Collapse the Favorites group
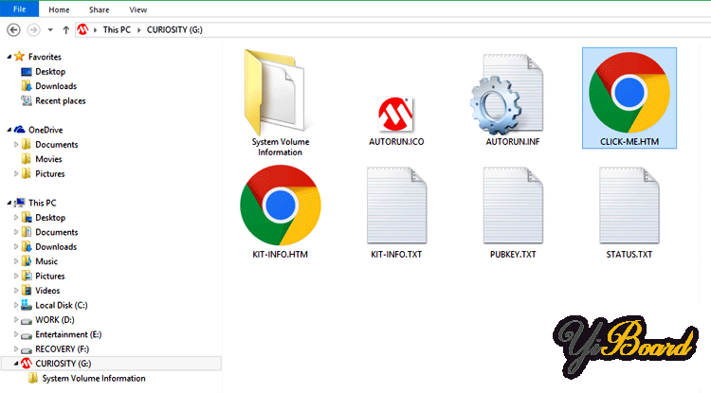The image size is (711, 393). pyautogui.click(x=9, y=57)
